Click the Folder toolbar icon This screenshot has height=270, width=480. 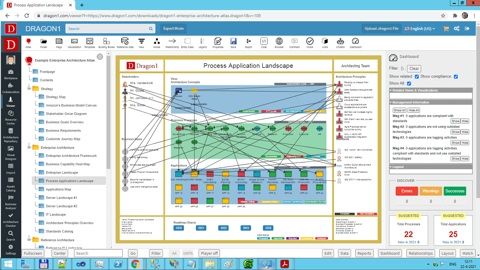44,43
